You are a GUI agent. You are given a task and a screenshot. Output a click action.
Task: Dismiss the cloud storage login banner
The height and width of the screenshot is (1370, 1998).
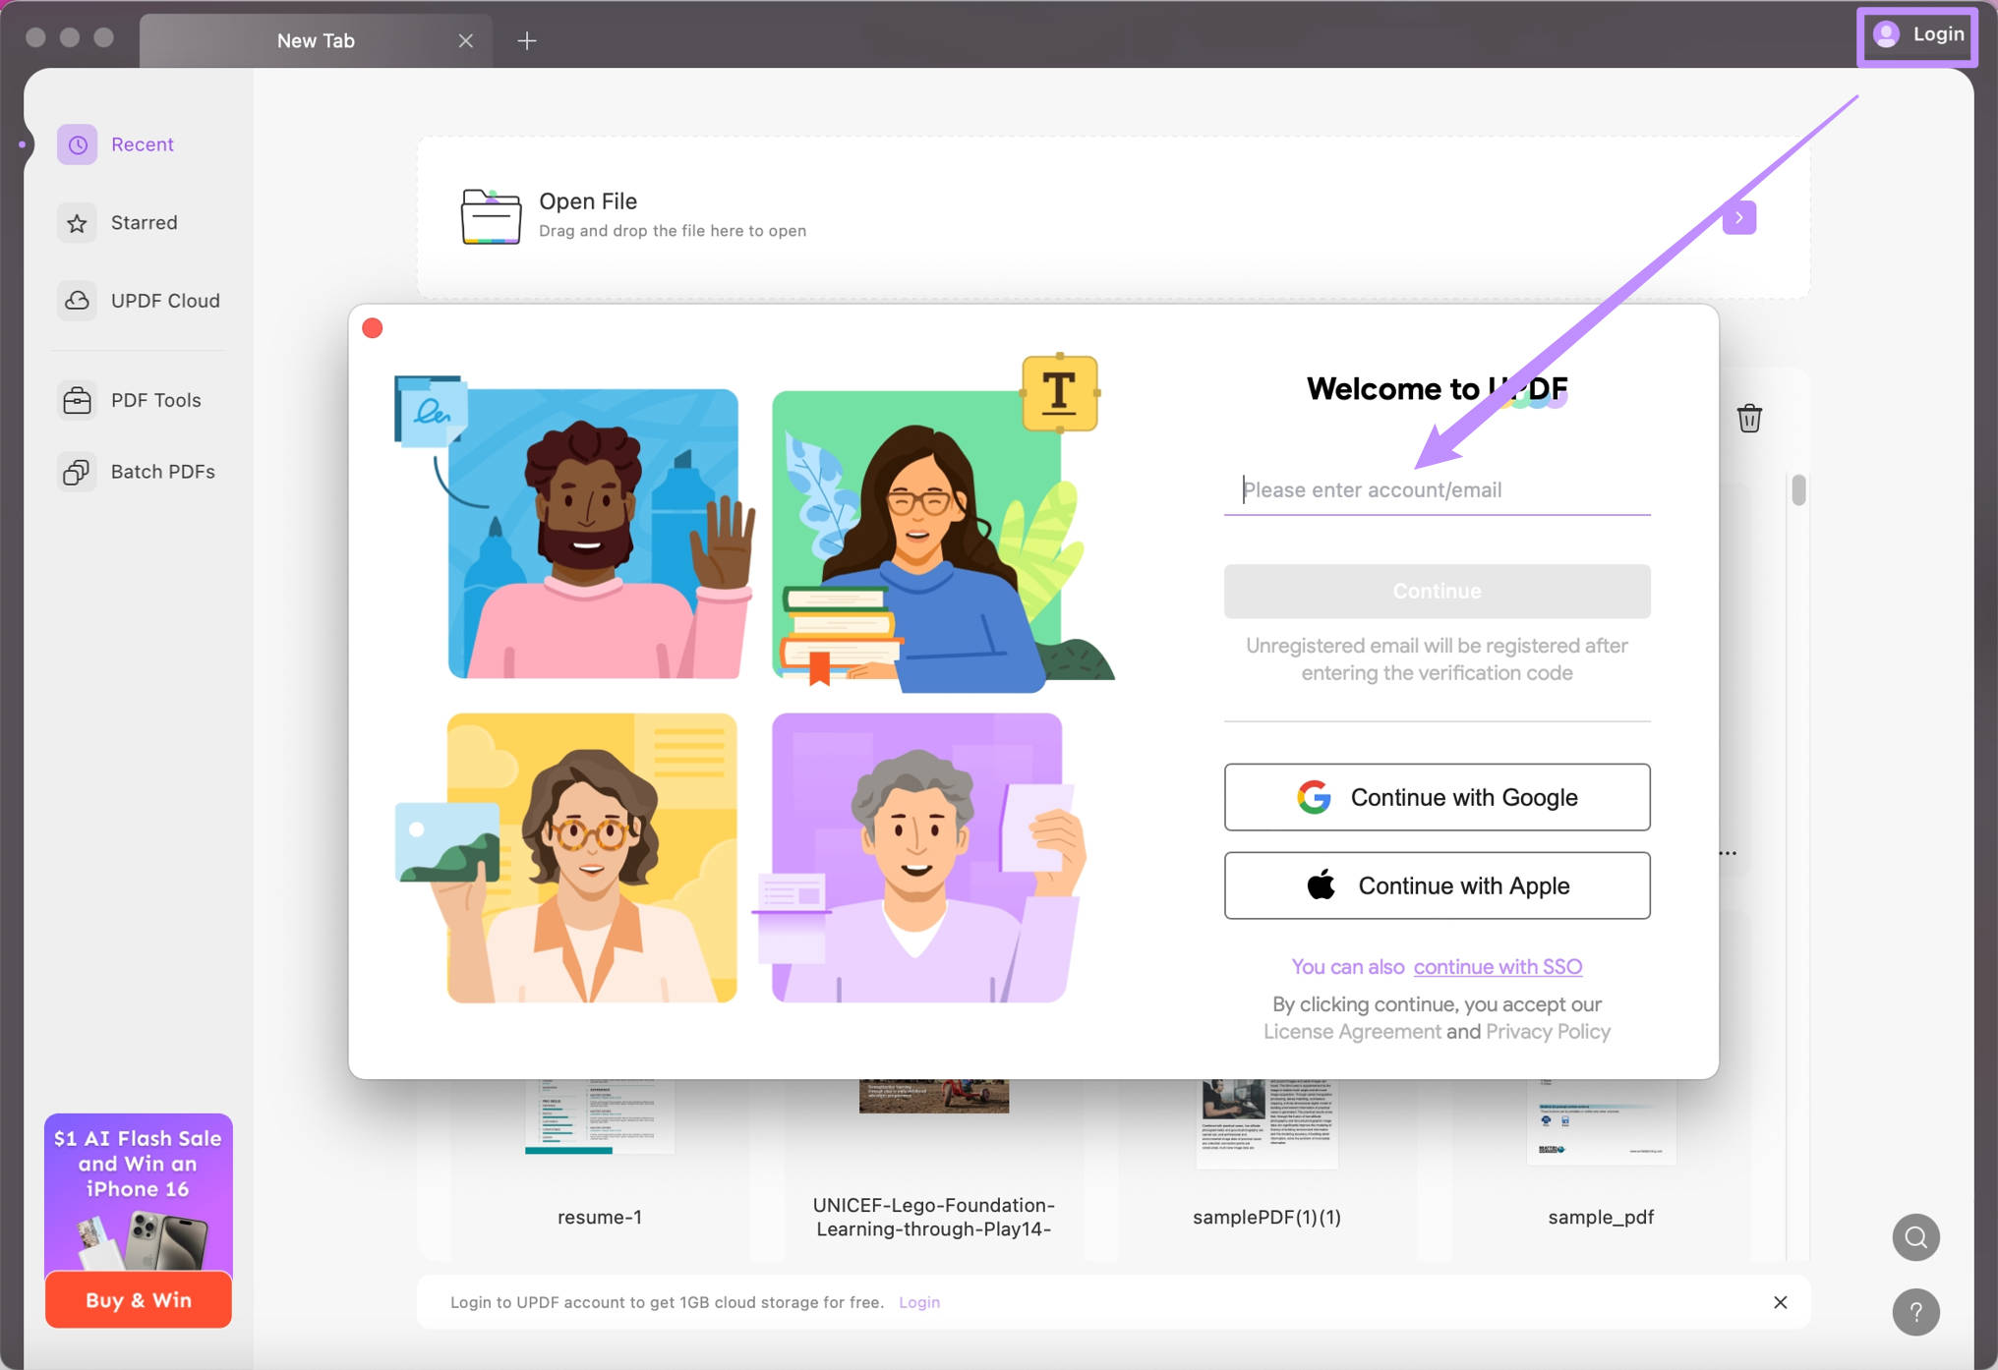click(x=1780, y=1302)
